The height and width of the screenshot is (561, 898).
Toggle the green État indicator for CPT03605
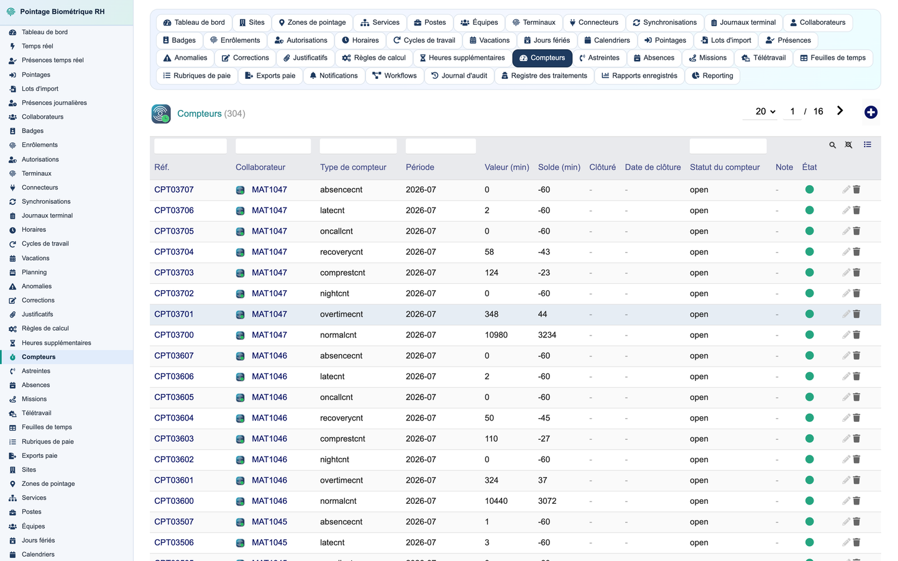point(809,397)
